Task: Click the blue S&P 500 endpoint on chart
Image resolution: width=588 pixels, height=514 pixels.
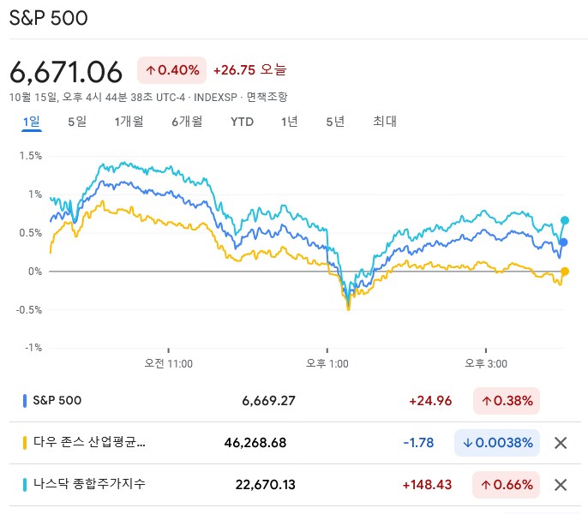Action: coord(564,242)
